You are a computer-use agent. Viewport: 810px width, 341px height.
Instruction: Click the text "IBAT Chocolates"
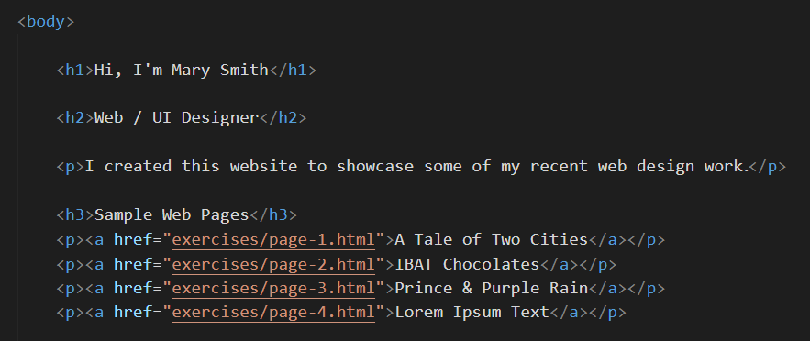click(x=467, y=264)
